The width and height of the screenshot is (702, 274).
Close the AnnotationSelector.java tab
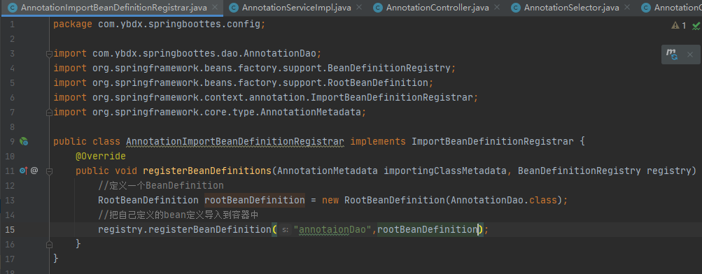point(627,8)
